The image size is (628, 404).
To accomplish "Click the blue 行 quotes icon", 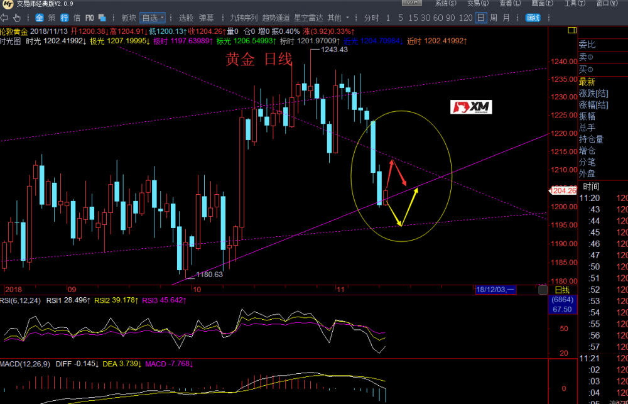I will [x=65, y=18].
